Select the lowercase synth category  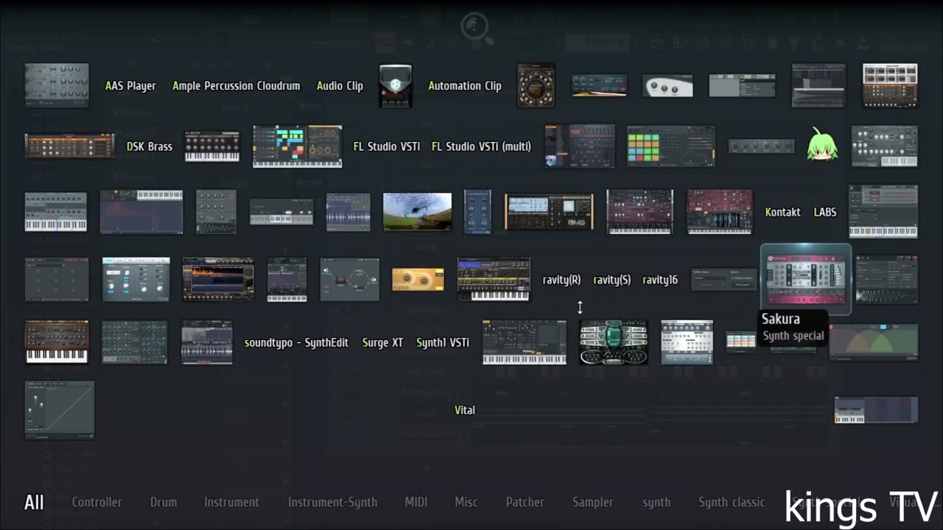[656, 502]
